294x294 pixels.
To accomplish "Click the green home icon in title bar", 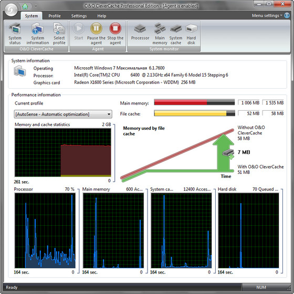I will pos(25,6).
